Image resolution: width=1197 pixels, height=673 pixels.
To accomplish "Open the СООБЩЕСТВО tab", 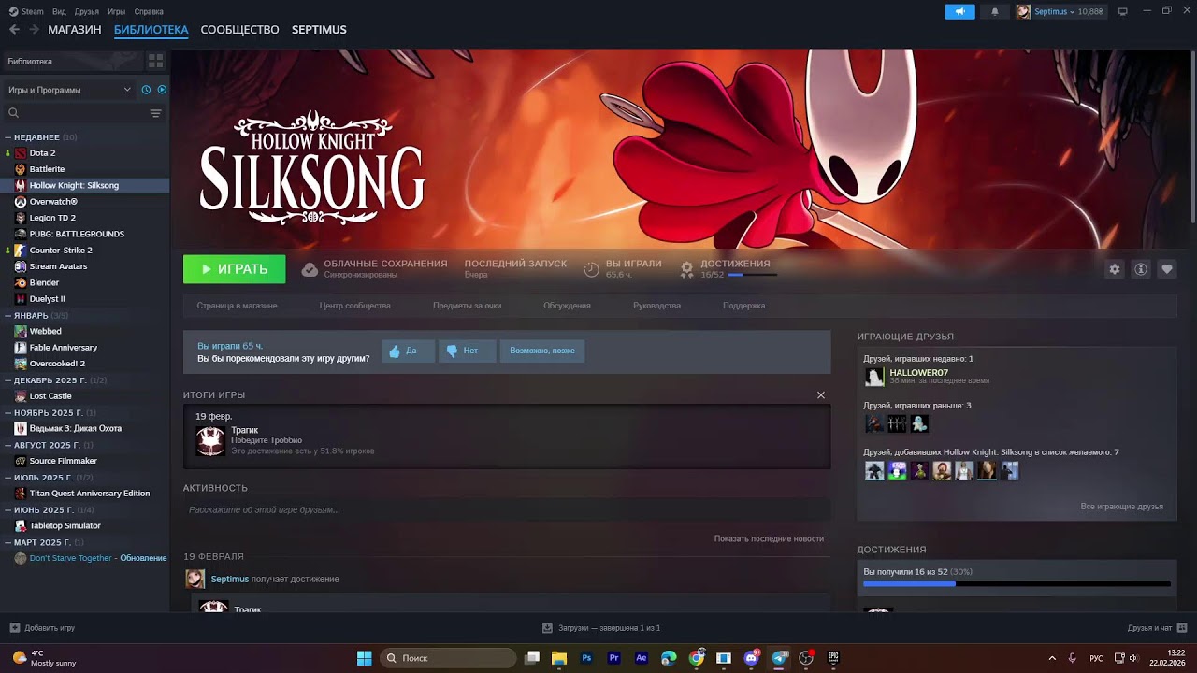I will [239, 30].
